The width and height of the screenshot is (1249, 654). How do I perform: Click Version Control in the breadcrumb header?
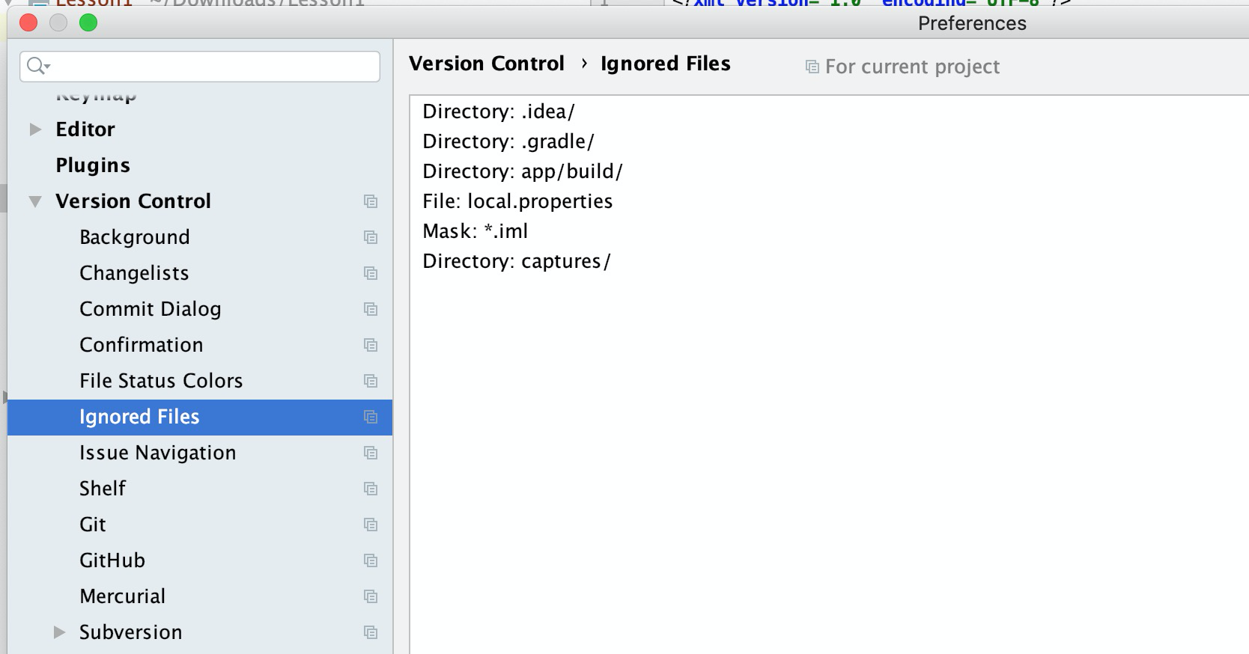coord(487,64)
